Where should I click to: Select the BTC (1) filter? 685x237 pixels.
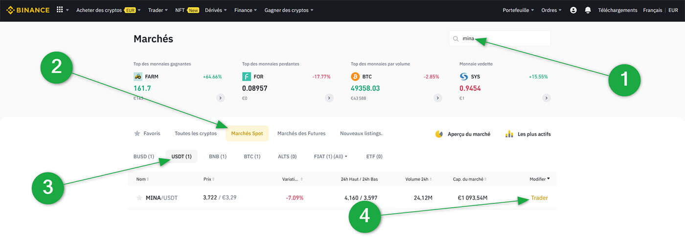pos(252,157)
